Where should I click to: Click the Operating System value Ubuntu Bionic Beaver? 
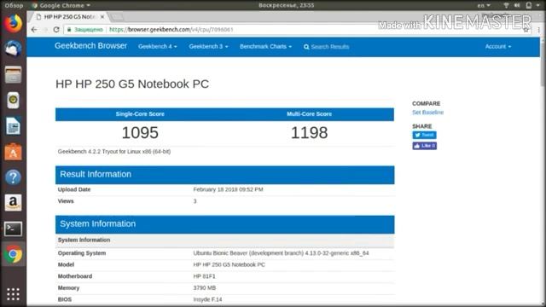281,253
